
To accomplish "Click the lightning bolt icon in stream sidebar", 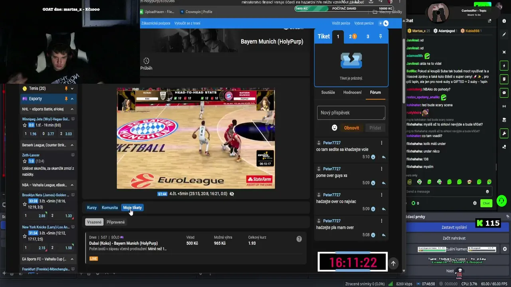I will tap(505, 66).
